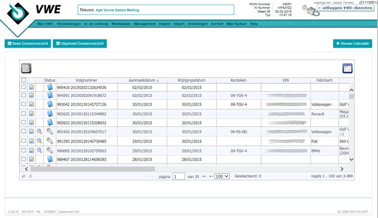Screen dimensions: 378x218
Task: Open the Mijn factuur menu
Action: pyautogui.click(x=237, y=24)
